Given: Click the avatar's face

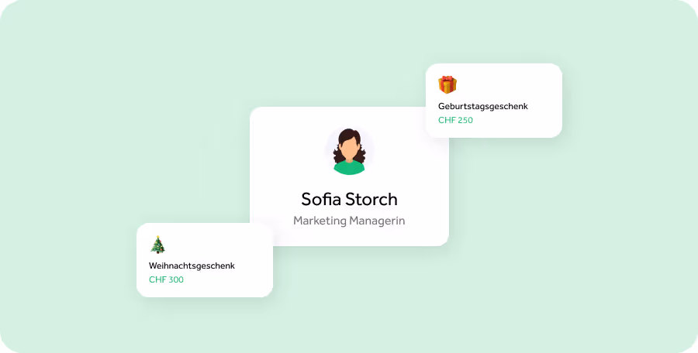Looking at the screenshot, I should point(350,149).
